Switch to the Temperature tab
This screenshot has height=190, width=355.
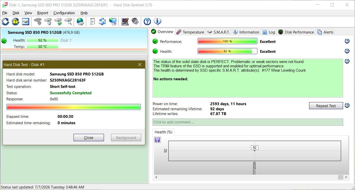click(x=190, y=32)
